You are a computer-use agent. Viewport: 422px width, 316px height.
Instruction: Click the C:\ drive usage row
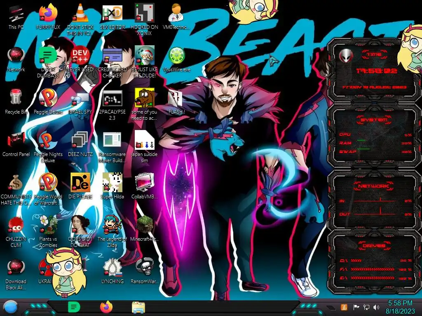click(x=375, y=260)
